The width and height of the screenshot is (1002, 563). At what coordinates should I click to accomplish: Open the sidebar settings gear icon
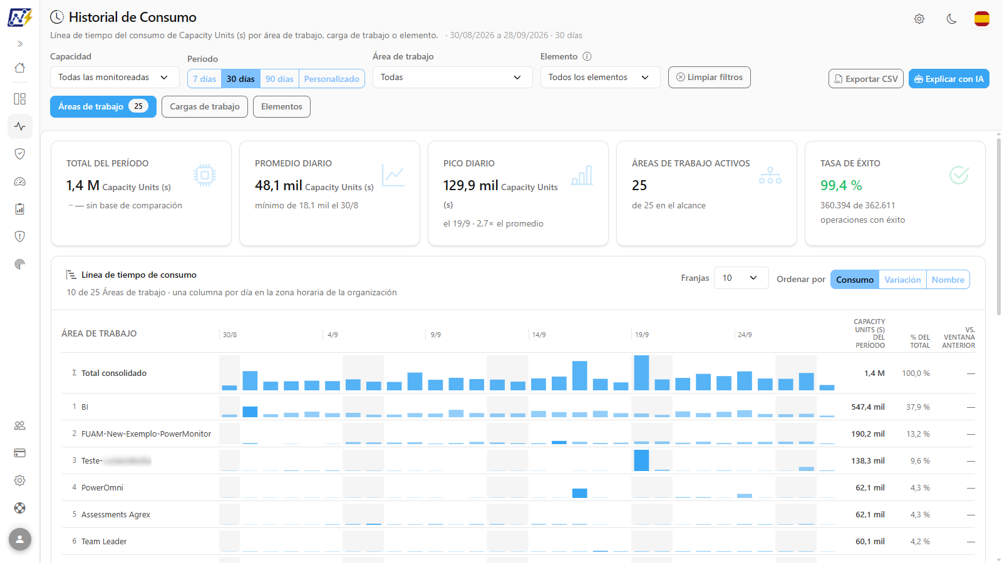coord(20,480)
